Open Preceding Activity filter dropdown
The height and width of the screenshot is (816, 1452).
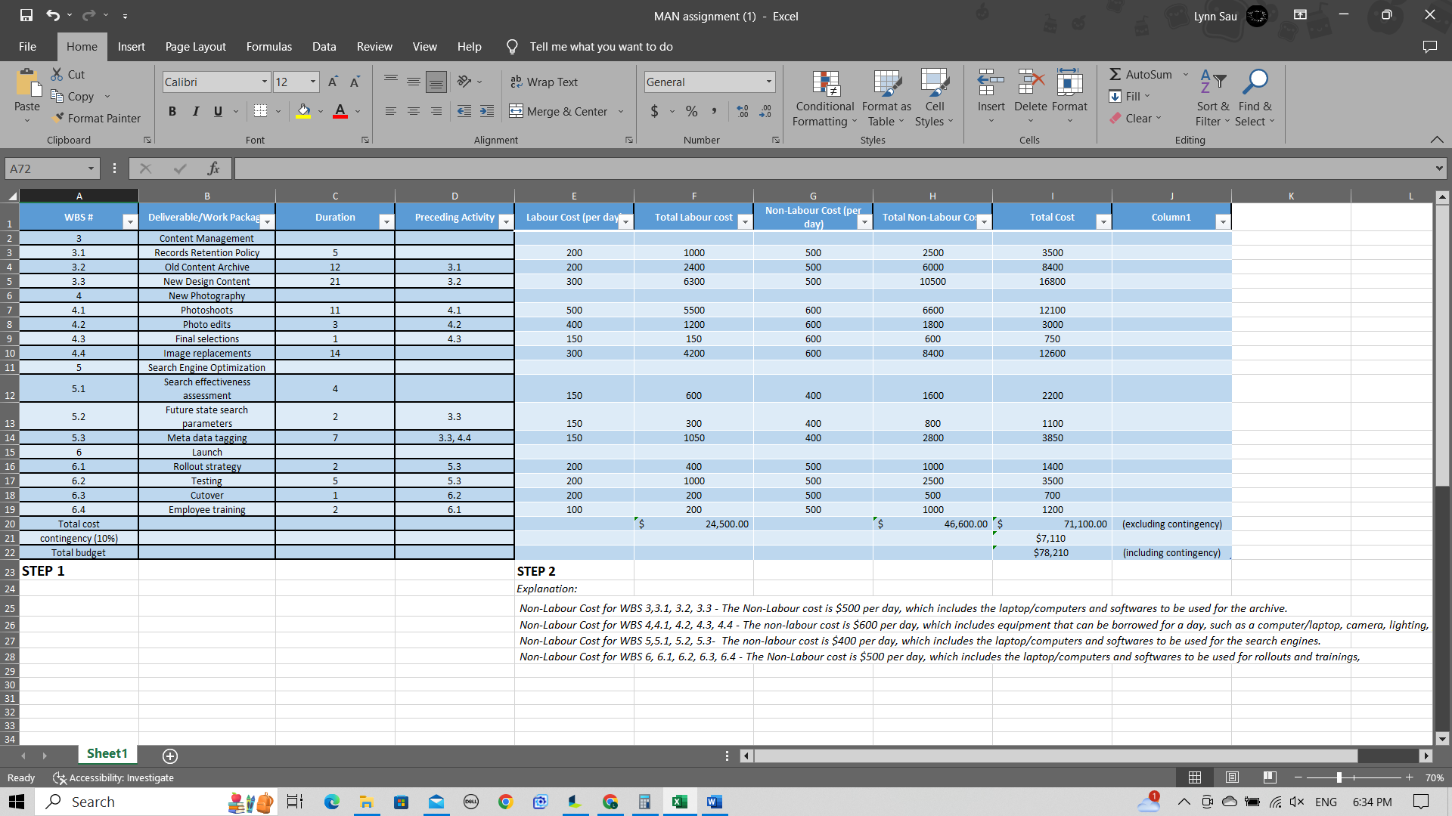point(506,221)
